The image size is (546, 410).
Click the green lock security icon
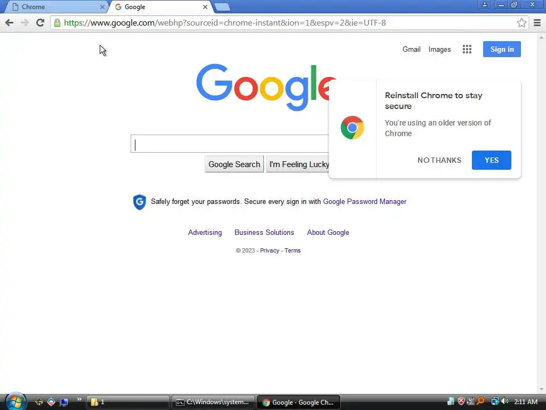[57, 23]
